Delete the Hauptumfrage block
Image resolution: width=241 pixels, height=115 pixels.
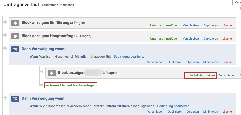tap(228, 39)
